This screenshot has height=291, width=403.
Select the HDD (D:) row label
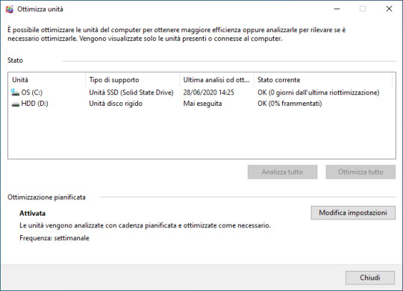[x=34, y=104]
